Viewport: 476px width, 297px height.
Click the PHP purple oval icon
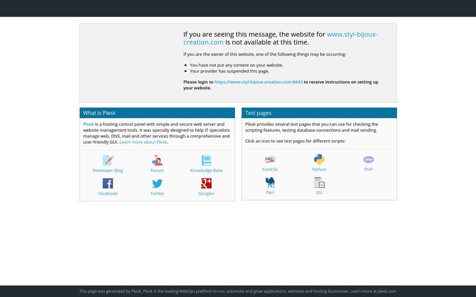(368, 159)
